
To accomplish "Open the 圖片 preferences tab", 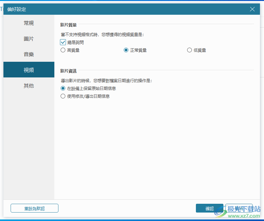I will [x=28, y=38].
